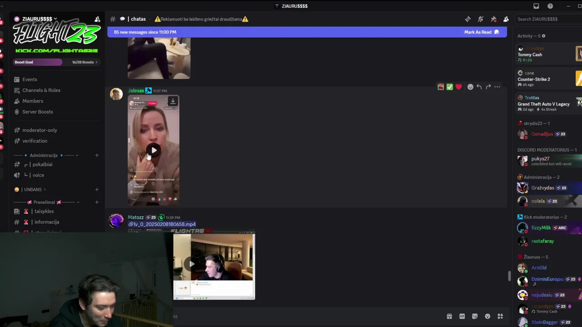Toggle the member list icon
Screen dimensions: 582x327
506,19
